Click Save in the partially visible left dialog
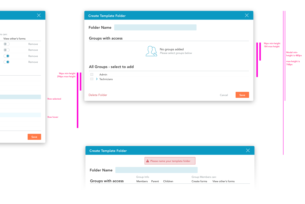Screen dimensions: 305x204 tap(34, 137)
